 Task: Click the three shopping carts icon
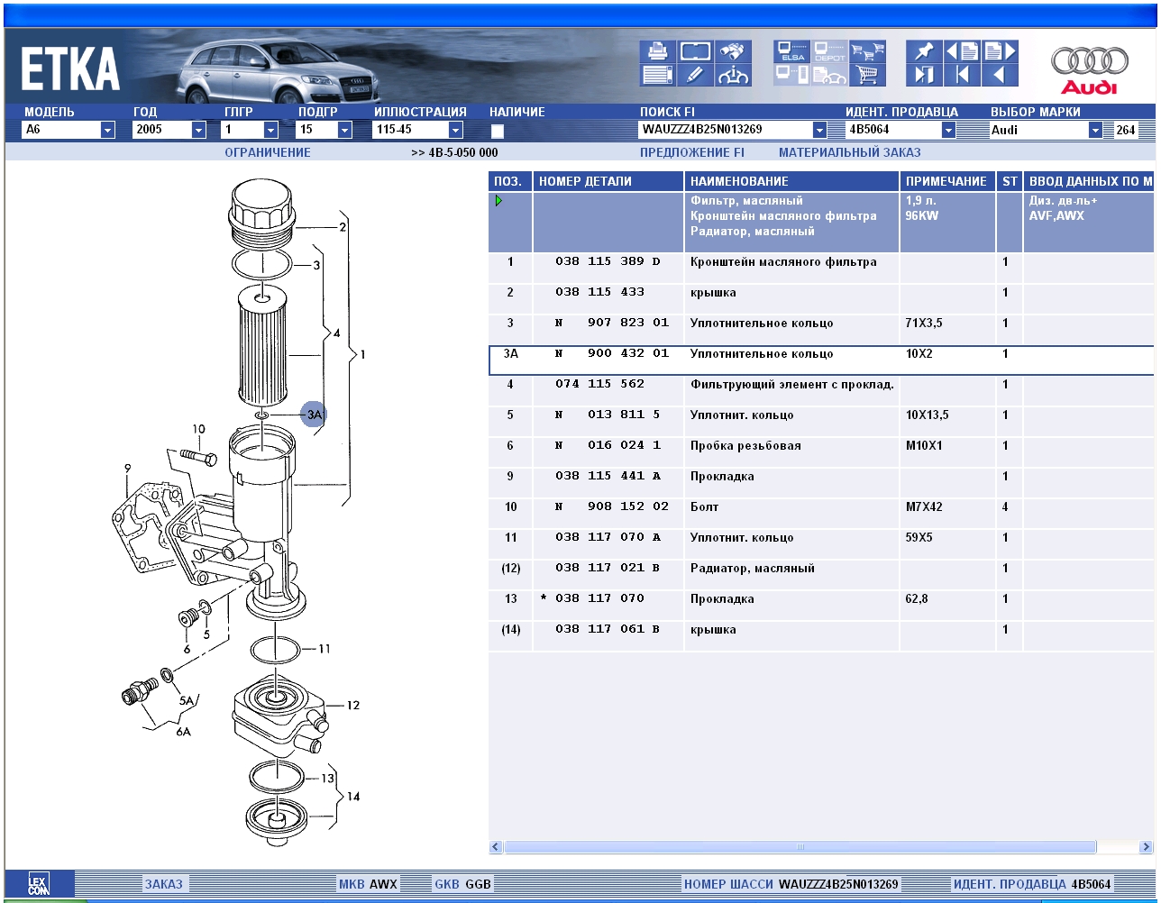pos(868,51)
